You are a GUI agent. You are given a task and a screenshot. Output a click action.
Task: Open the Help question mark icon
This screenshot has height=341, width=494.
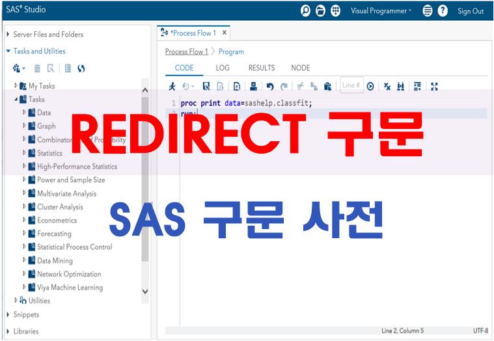tap(443, 11)
